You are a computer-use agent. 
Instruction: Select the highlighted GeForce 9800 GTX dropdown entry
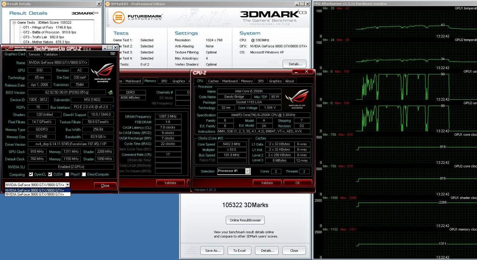[x=38, y=190]
